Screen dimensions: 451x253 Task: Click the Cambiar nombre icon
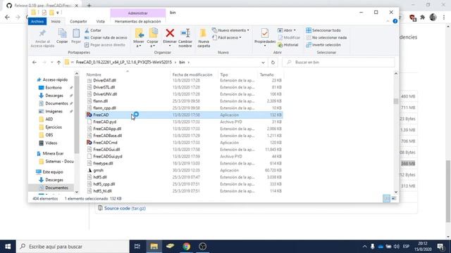click(185, 33)
